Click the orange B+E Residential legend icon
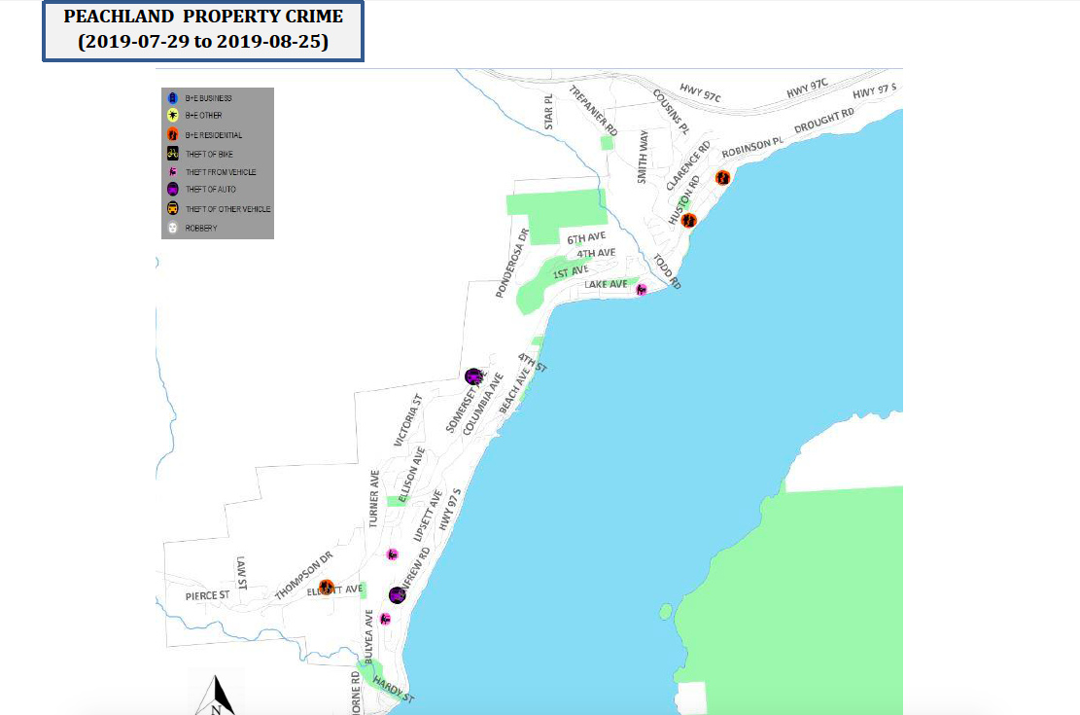The width and height of the screenshot is (1080, 715). click(172, 134)
